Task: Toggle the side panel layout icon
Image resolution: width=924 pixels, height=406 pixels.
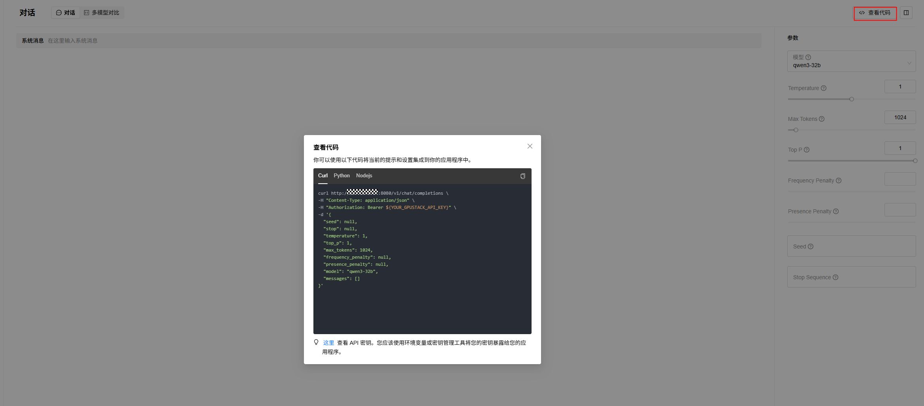Action: [906, 13]
